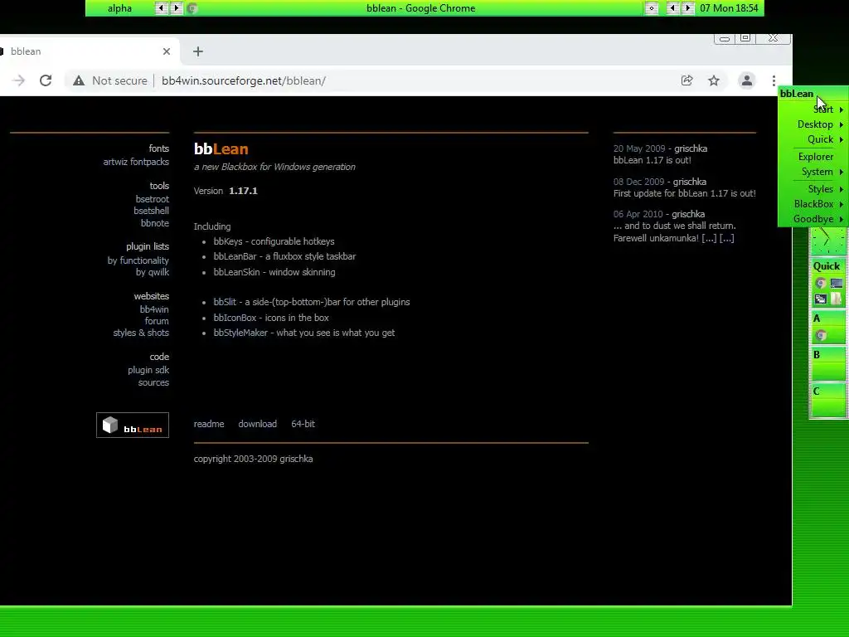Click the 'bblean - Google Chrome' task label
The image size is (849, 637).
click(420, 8)
